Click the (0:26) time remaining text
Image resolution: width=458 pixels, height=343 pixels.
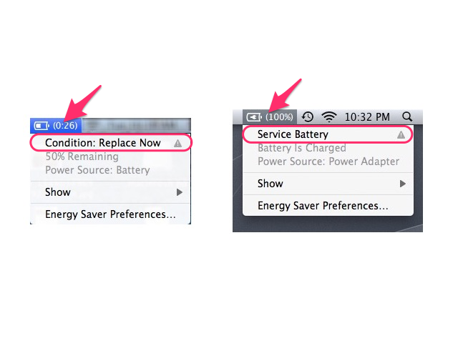(65, 126)
